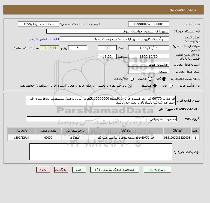Click the اطلاعات کالاهای مورد نیاز section heading
The width and height of the screenshot is (210, 203).
point(179,109)
